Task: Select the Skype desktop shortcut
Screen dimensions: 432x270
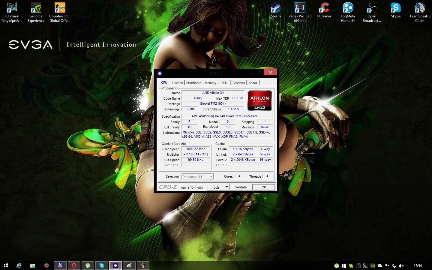Action: click(396, 10)
